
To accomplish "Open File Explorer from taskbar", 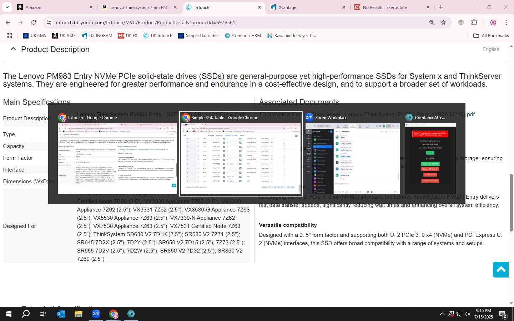I will coord(78,314).
